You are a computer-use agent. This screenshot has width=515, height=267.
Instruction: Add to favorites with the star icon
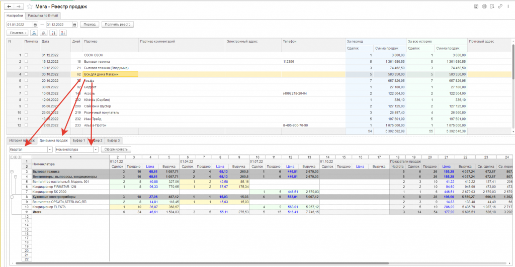pos(30,7)
